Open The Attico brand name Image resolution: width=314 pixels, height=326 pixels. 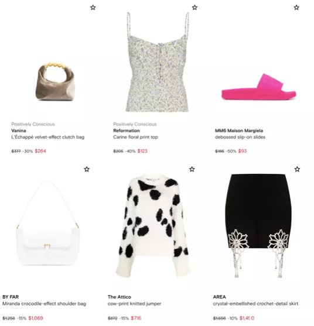point(120,297)
